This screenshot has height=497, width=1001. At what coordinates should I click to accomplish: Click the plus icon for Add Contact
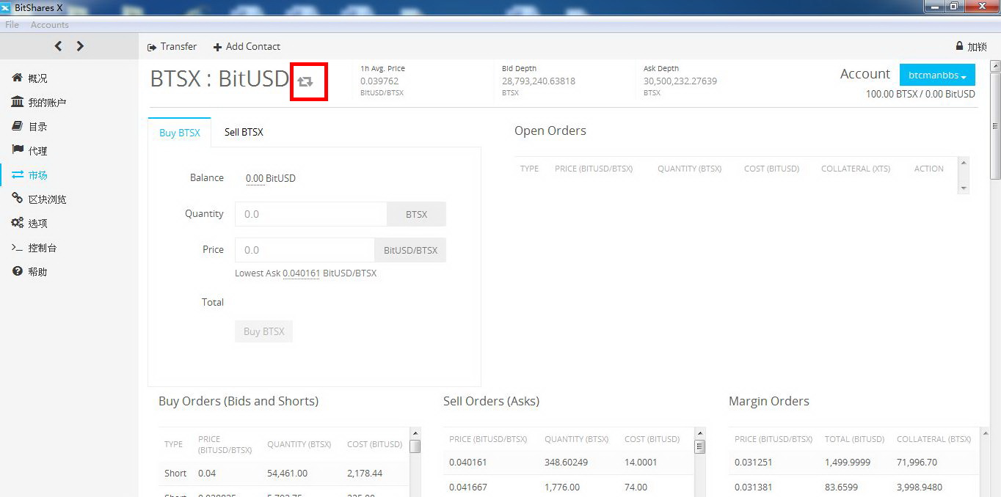pos(217,47)
